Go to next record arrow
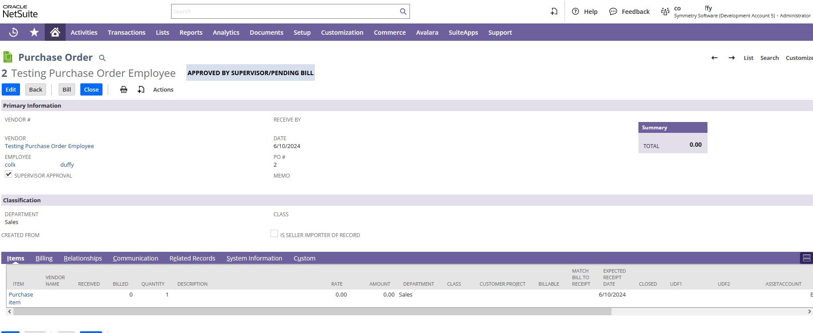This screenshot has width=813, height=333. 732,58
